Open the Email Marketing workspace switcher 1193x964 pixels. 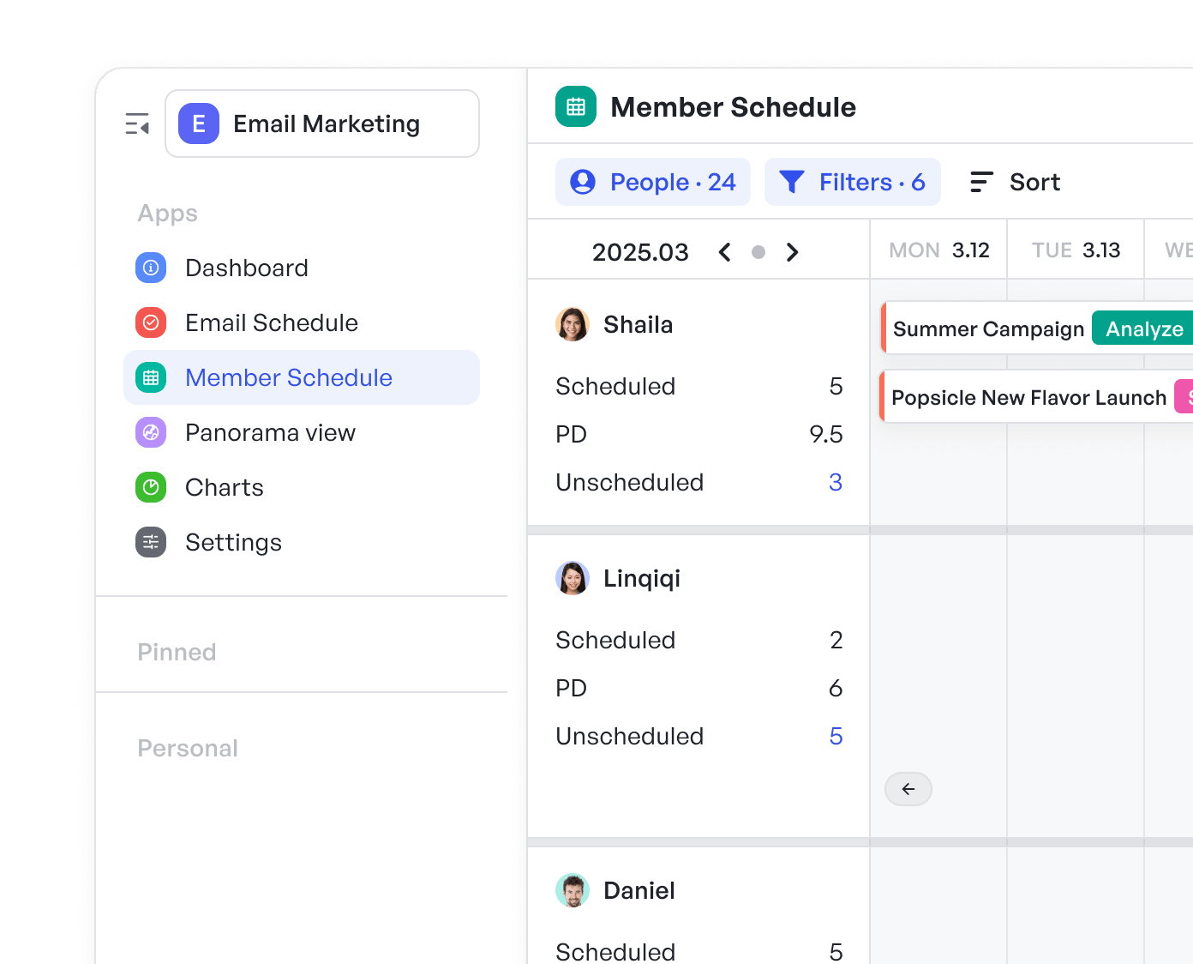[322, 124]
